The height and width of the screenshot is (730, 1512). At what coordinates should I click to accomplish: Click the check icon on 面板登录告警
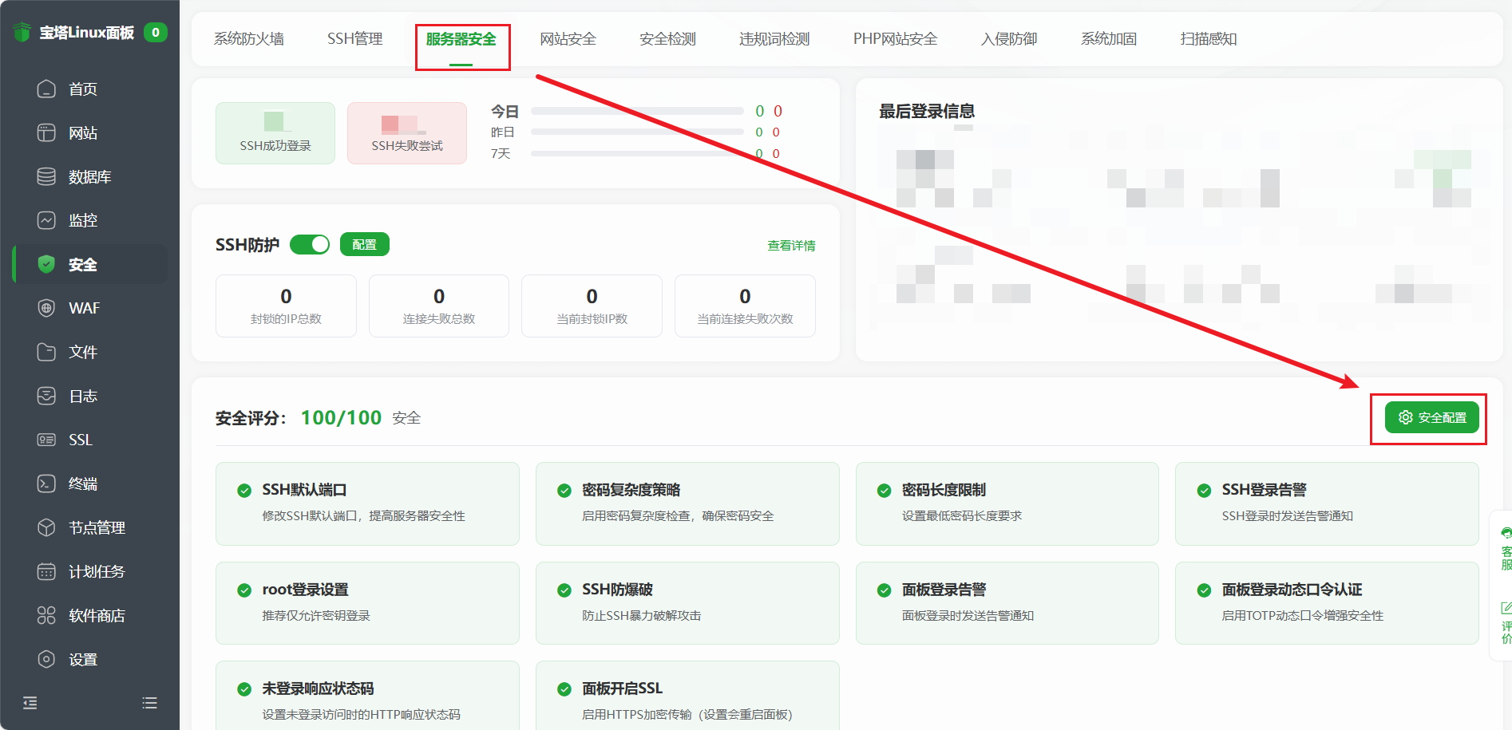pyautogui.click(x=885, y=590)
